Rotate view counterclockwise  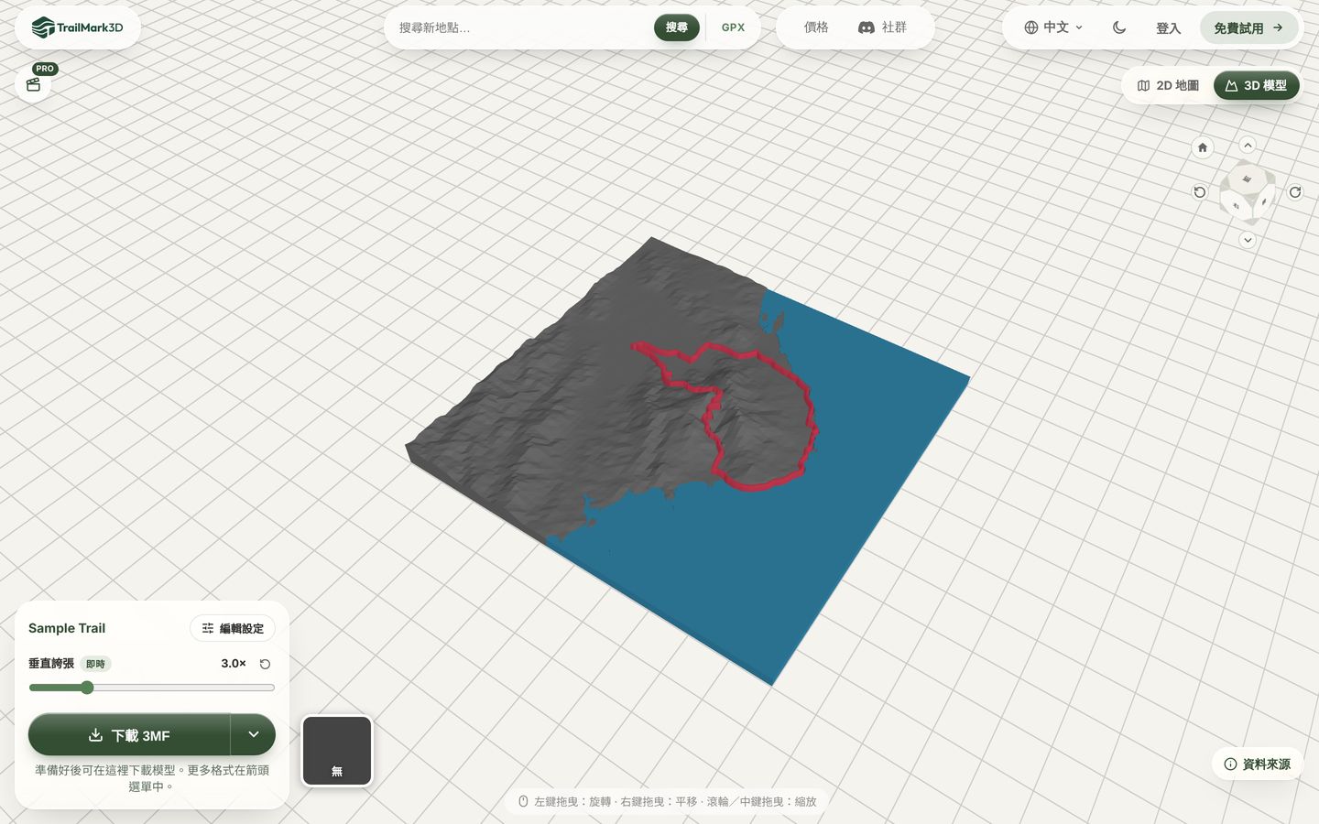pyautogui.click(x=1200, y=192)
